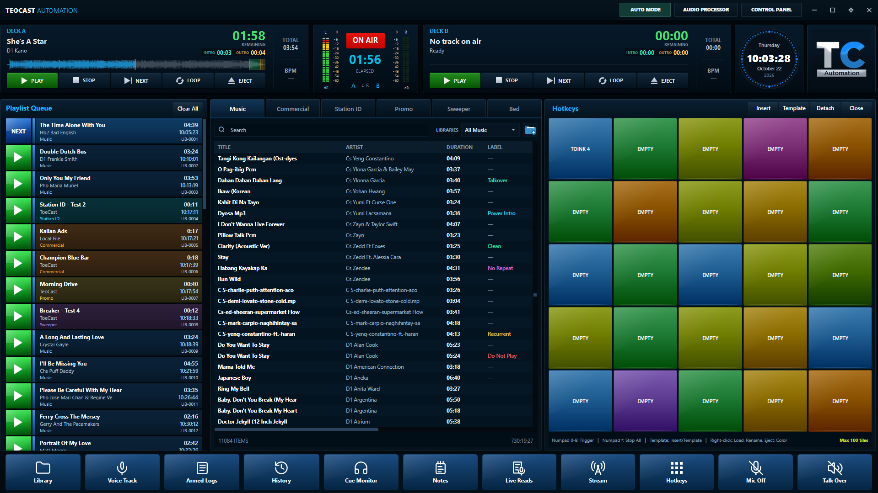The height and width of the screenshot is (493, 878).
Task: Open the Notes panel
Action: (440, 472)
